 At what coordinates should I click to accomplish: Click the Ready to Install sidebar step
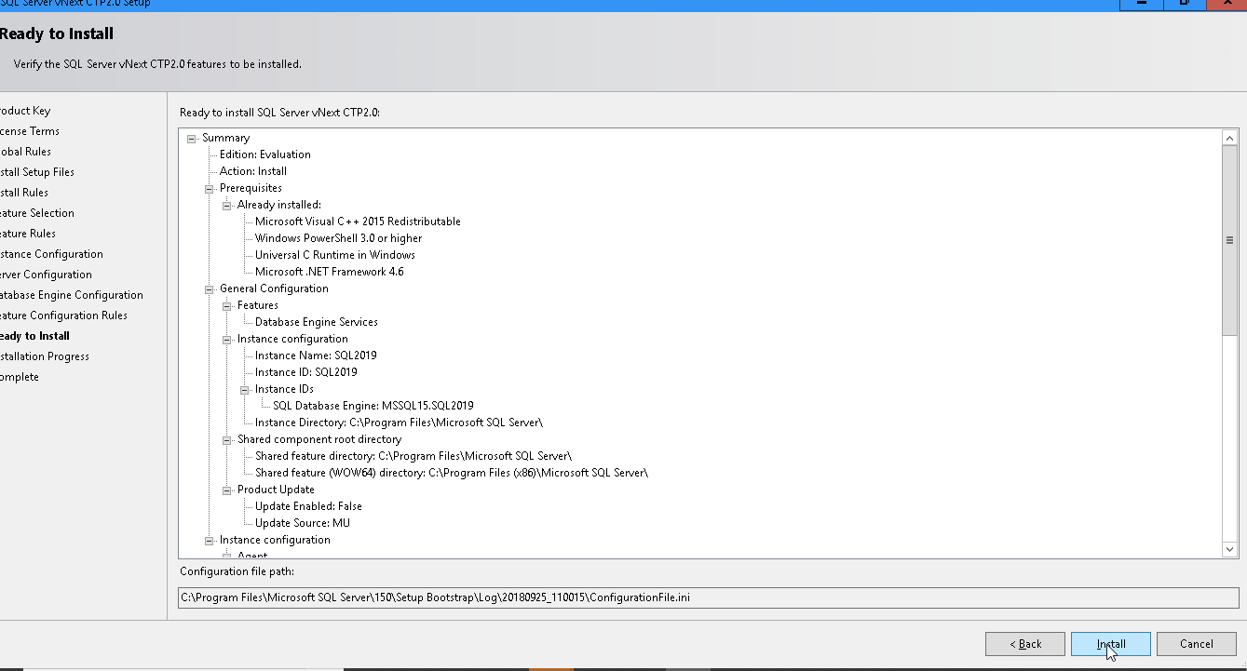(x=34, y=336)
